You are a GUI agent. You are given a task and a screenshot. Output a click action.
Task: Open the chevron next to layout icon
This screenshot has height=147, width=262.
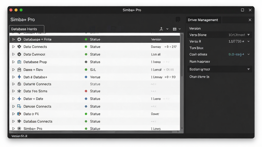pyautogui.click(x=180, y=29)
